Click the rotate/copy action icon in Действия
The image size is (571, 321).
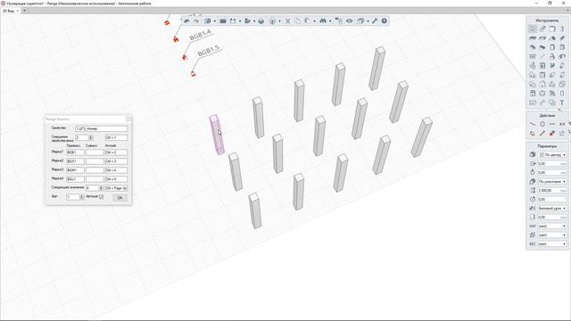click(533, 133)
